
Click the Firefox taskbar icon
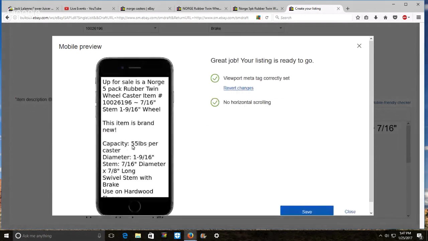point(190,236)
